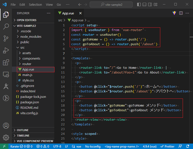Open main.js in the file tree
193x149 pixels.
coord(33,75)
